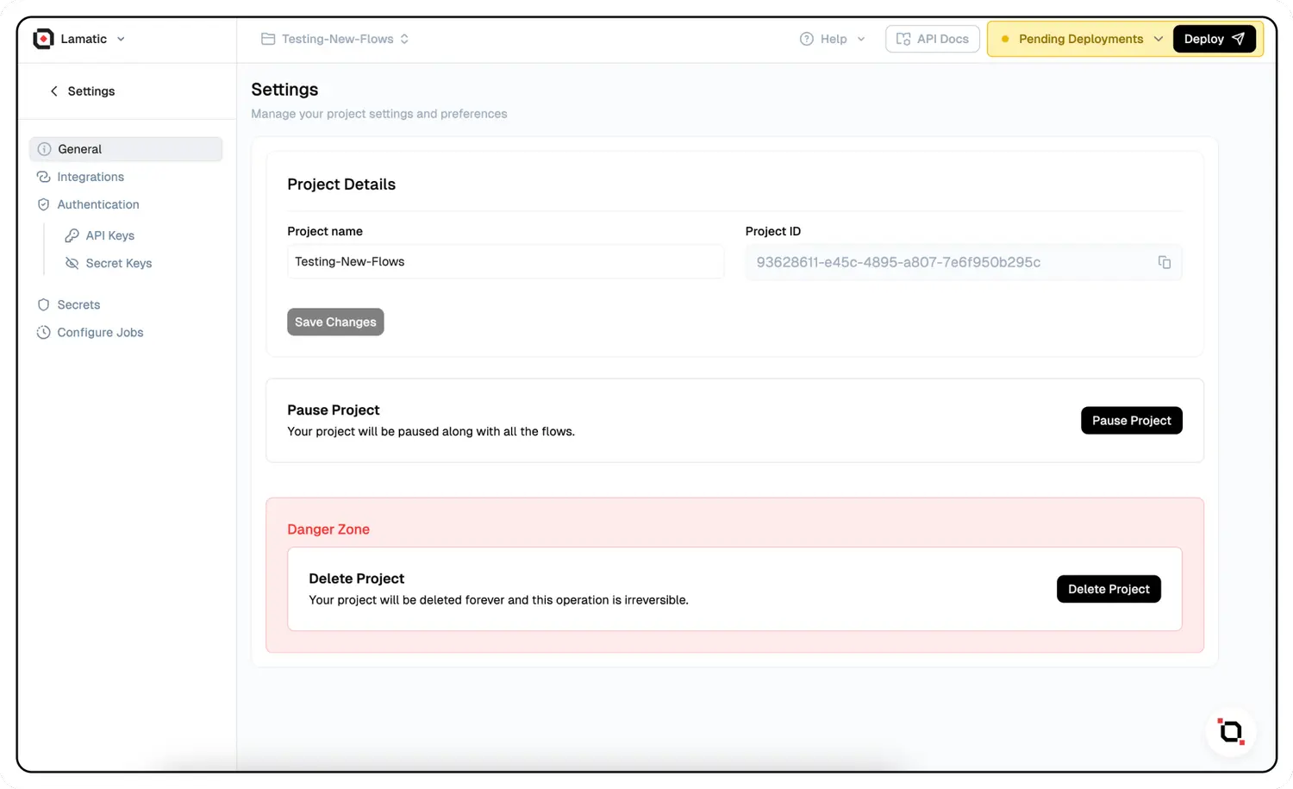This screenshot has width=1293, height=789.
Task: Click the clock icon for Configure Jobs
Action: (x=44, y=332)
